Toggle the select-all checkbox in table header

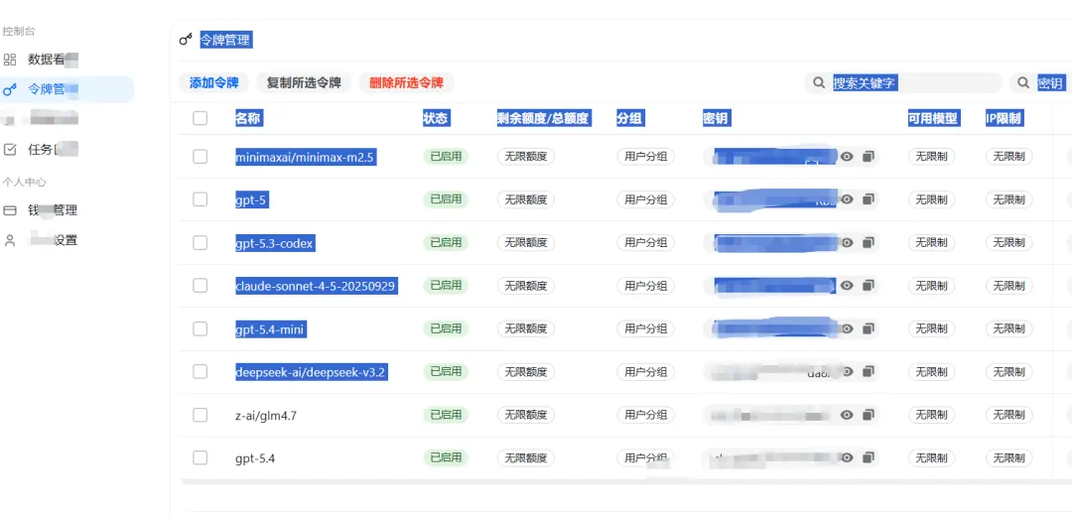tap(200, 118)
